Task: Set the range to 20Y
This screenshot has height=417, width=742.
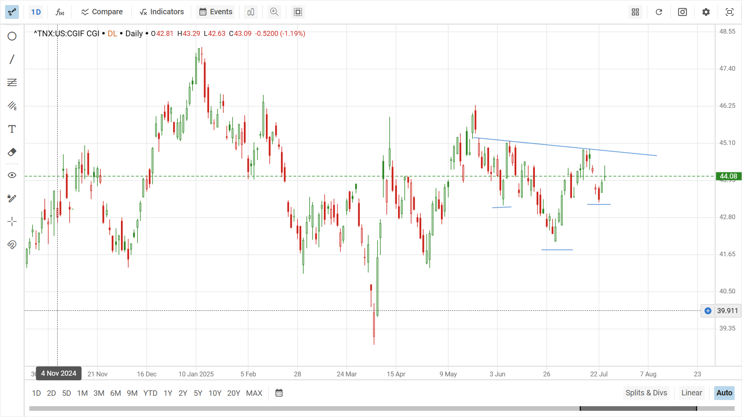Action: (x=234, y=393)
